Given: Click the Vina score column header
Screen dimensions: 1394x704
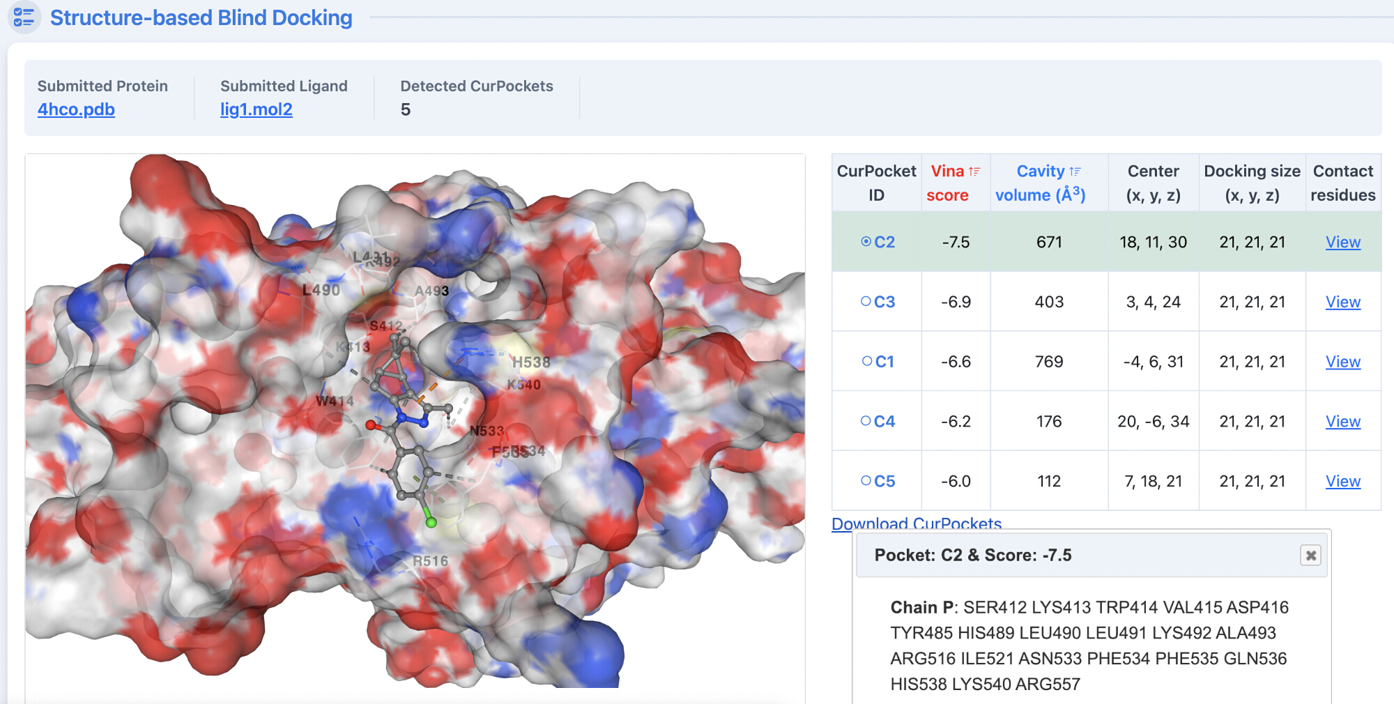Looking at the screenshot, I should click(x=956, y=183).
